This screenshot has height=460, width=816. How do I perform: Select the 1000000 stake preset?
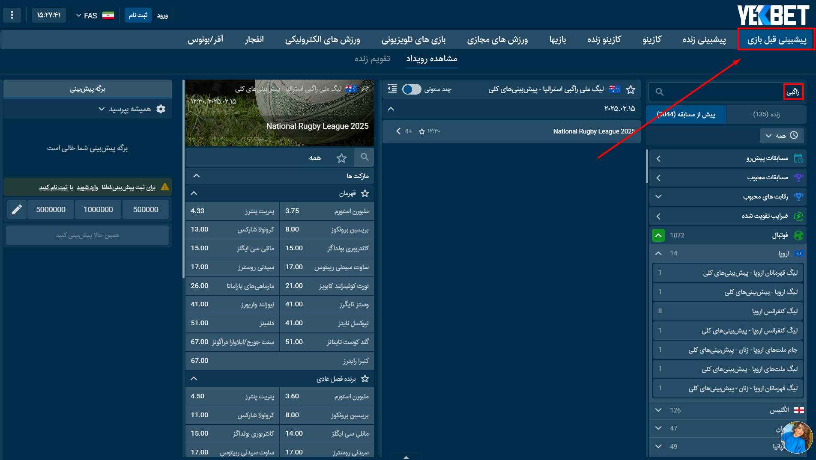pyautogui.click(x=98, y=210)
